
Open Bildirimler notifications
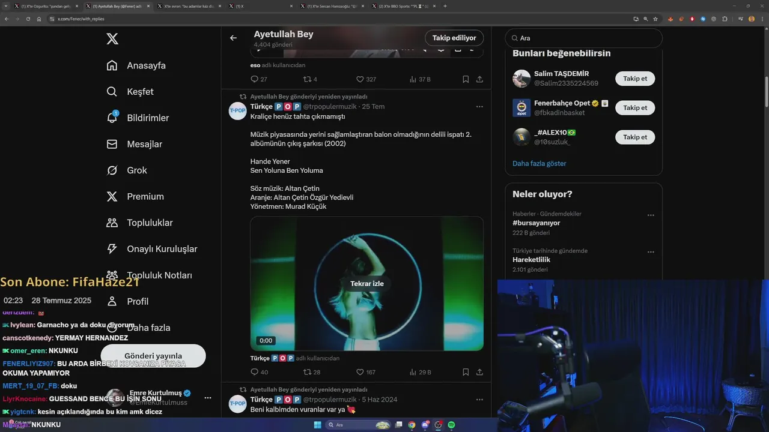click(x=138, y=118)
